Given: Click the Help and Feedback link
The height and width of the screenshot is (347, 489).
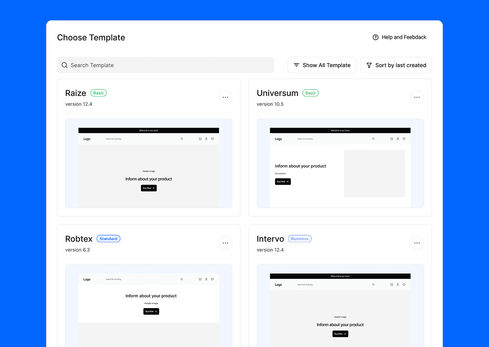Looking at the screenshot, I should [x=404, y=37].
